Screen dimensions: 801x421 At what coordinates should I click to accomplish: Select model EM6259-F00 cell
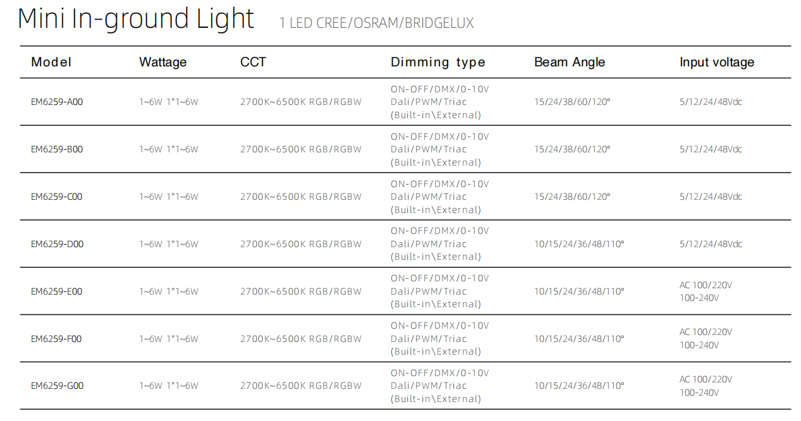(56, 339)
